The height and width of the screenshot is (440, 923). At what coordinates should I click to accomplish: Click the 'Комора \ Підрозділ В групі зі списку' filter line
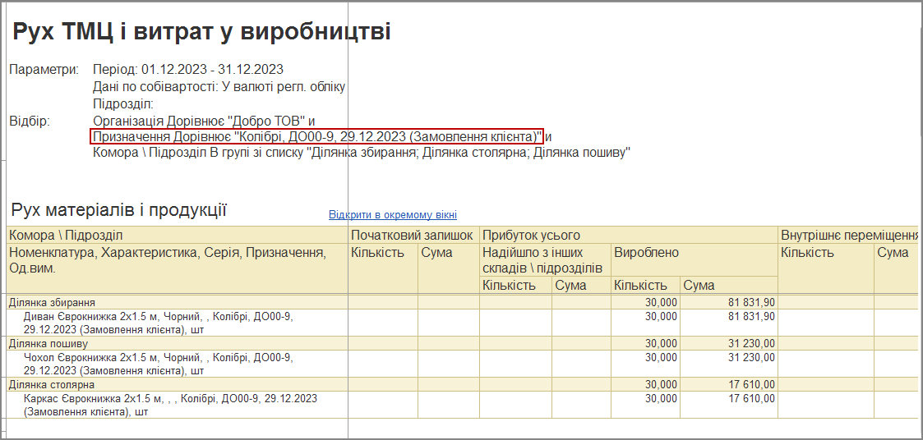pos(362,153)
